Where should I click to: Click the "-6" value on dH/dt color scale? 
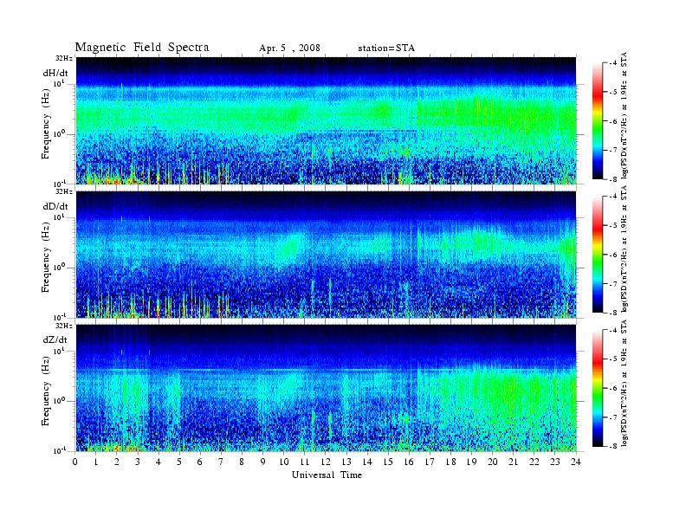(613, 121)
